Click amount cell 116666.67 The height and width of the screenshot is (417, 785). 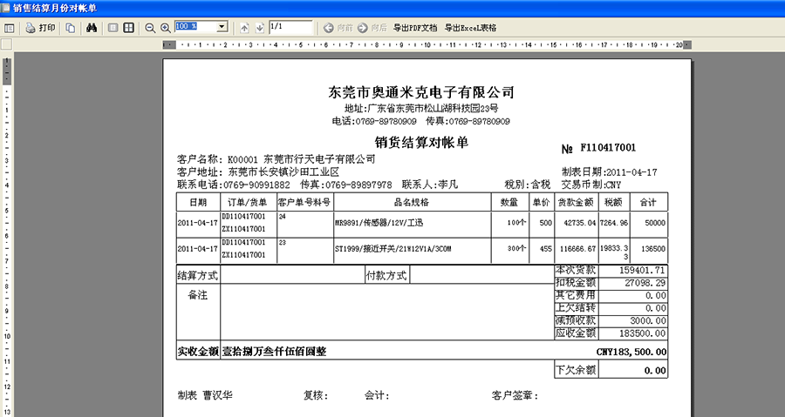point(577,249)
